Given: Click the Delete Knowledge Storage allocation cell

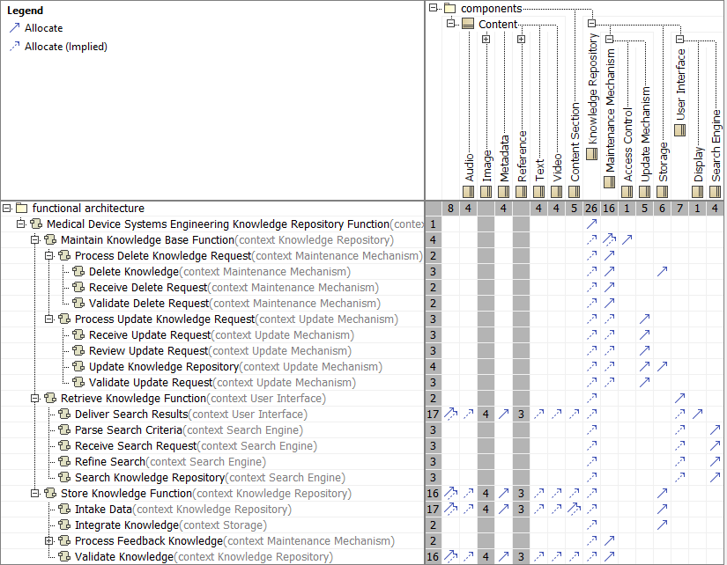Looking at the screenshot, I should point(662,272).
